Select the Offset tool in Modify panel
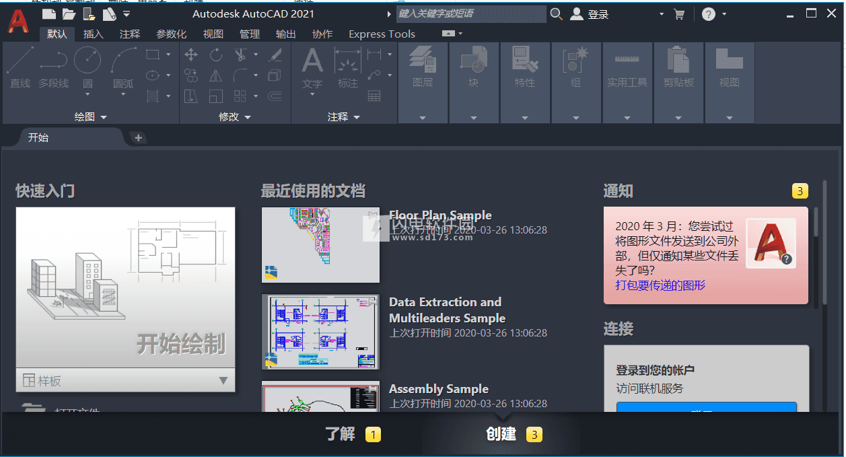This screenshot has width=846, height=457. tap(275, 96)
